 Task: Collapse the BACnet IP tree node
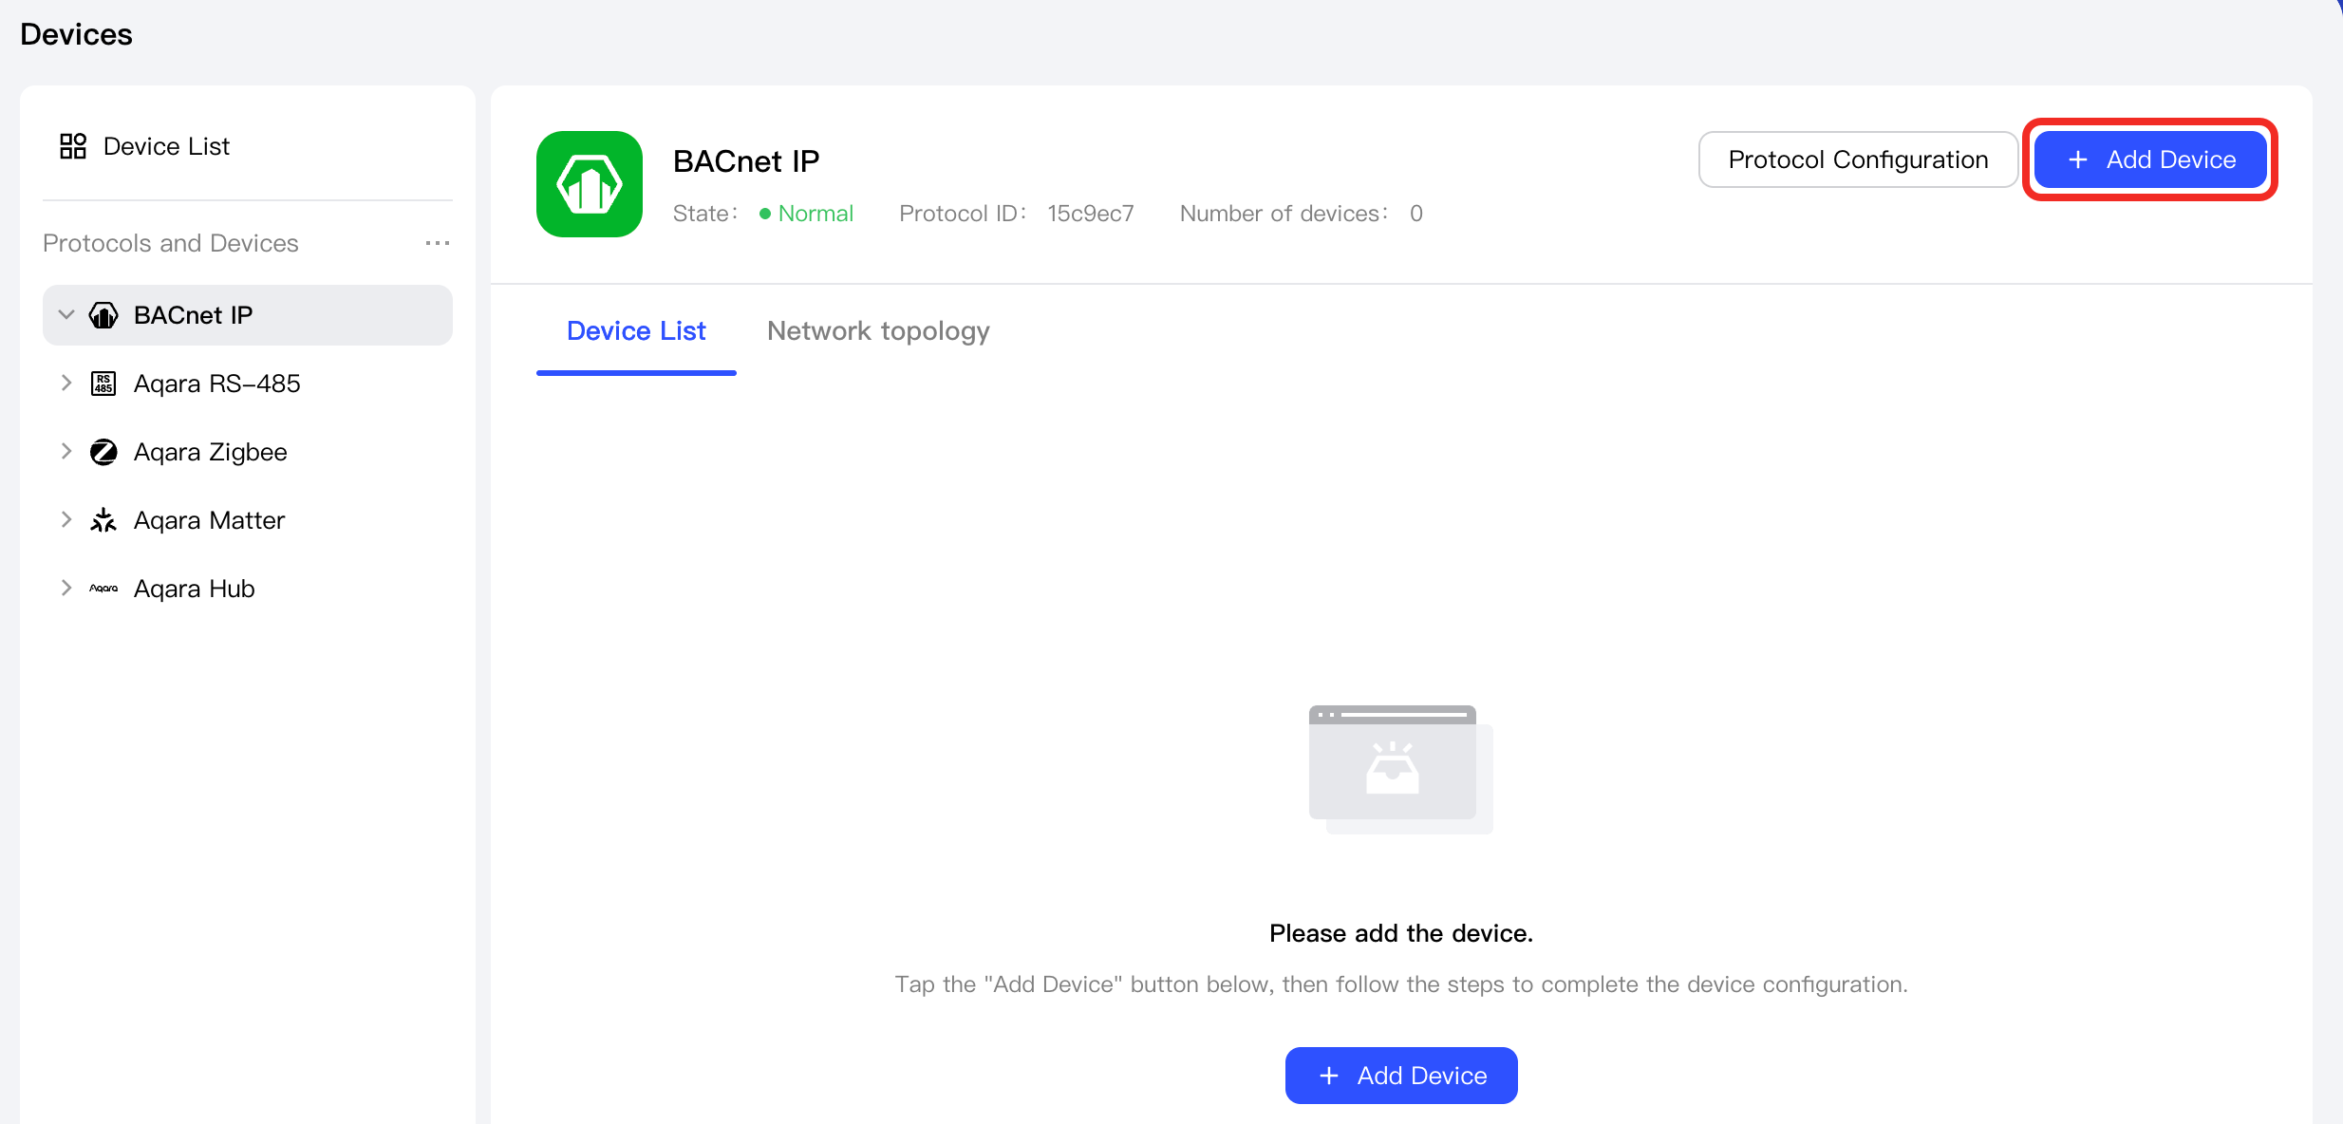(66, 315)
